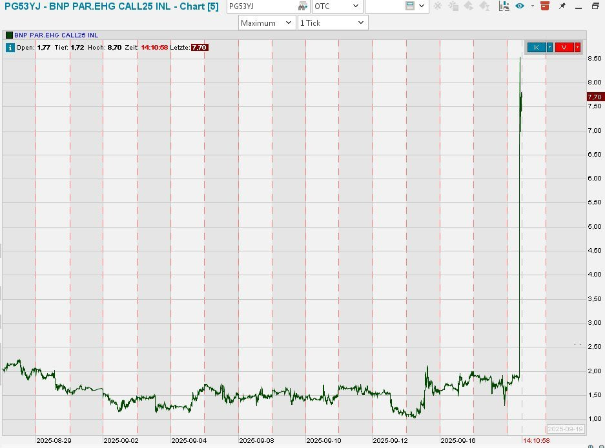Toggle the eye visibility icon

519,6
